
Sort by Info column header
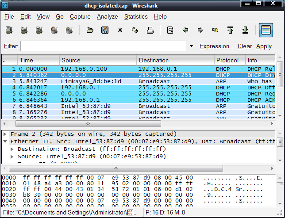coord(260,60)
